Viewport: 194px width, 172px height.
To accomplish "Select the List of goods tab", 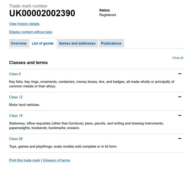I will click(43, 43).
